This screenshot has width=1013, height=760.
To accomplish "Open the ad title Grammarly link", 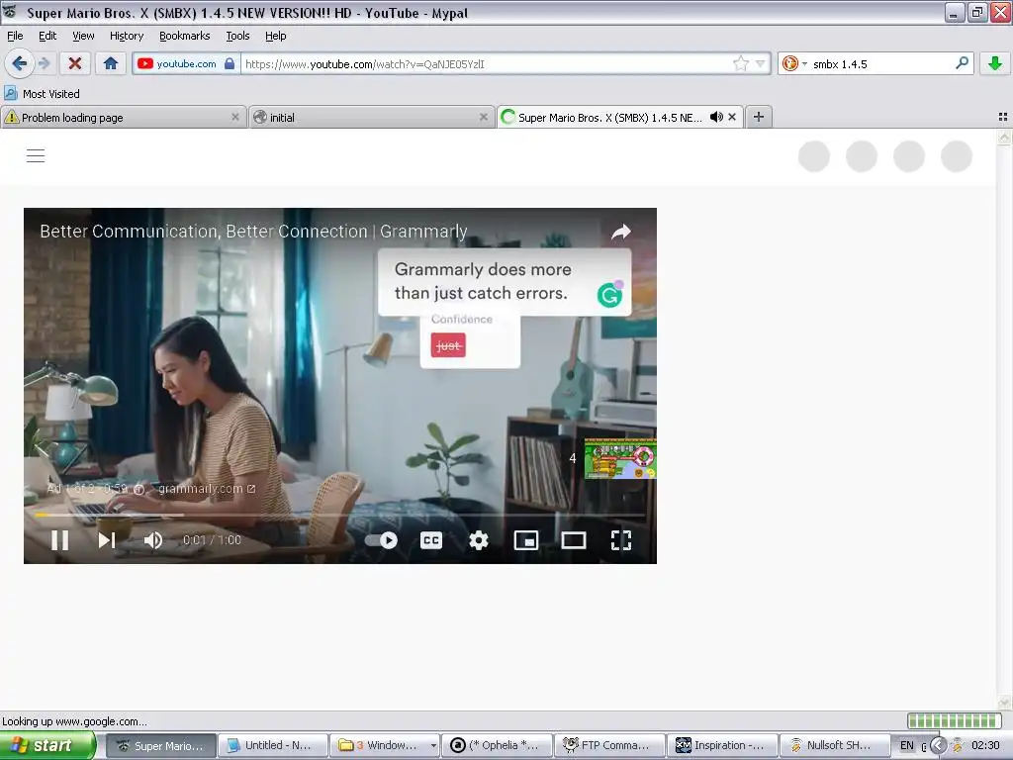I will [253, 232].
